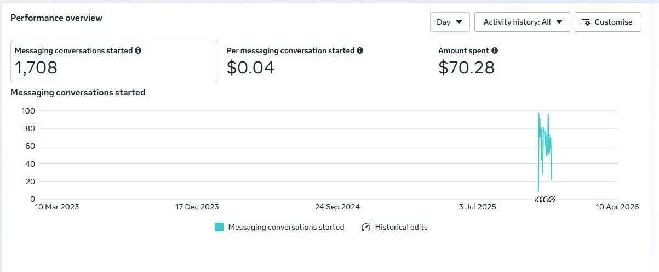Image resolution: width=659 pixels, height=272 pixels.
Task: Click the 10 Apr 2026 axis label
Action: tap(617, 207)
